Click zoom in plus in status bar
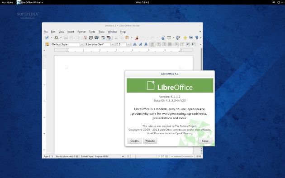The width and height of the screenshot is (285, 178). [192, 156]
